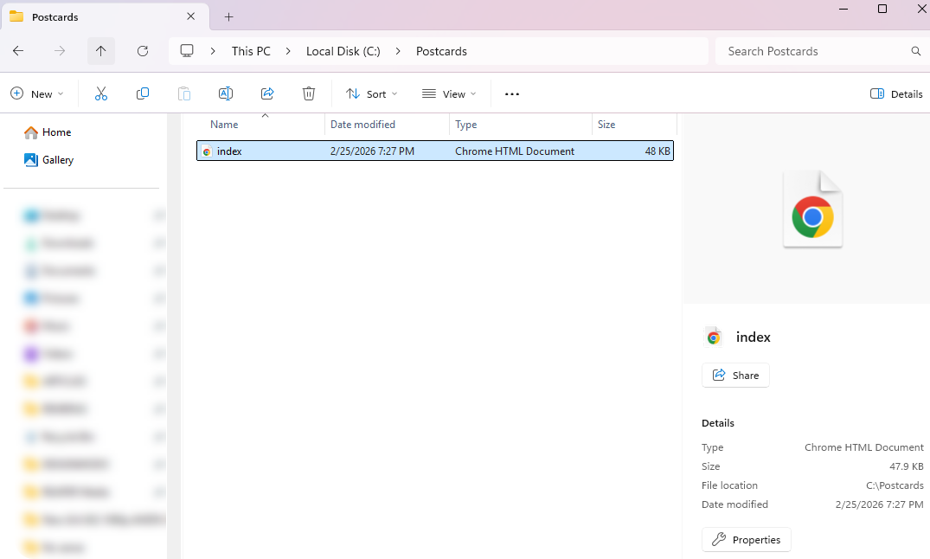Click the 48 KB size cell
930x559 pixels.
pyautogui.click(x=657, y=151)
